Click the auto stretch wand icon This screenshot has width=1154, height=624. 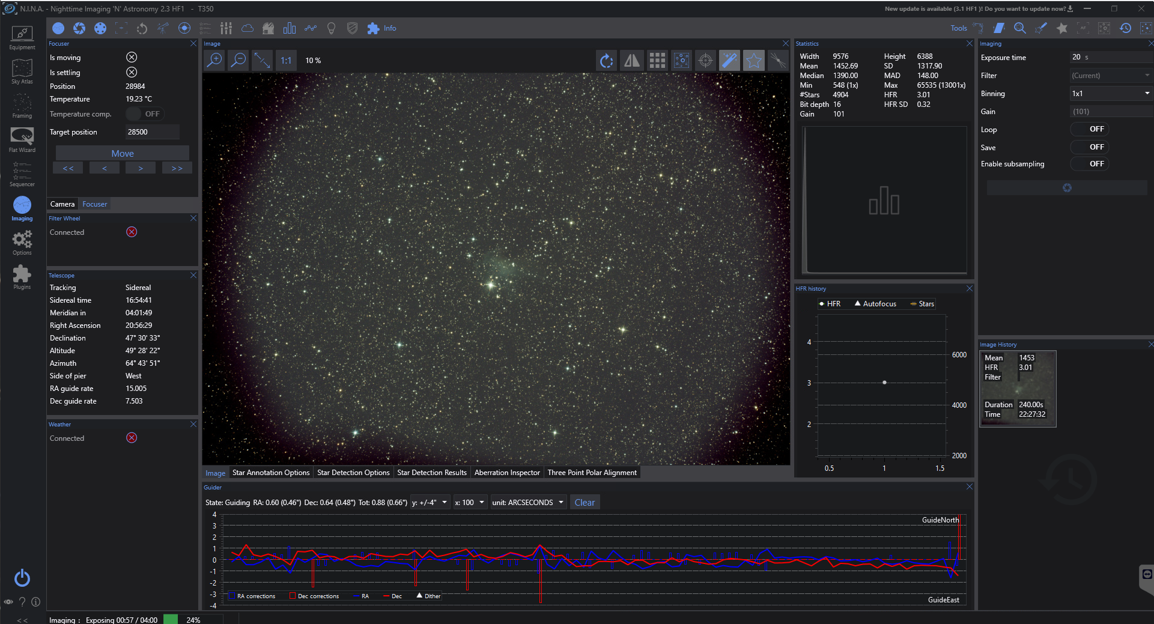[729, 60]
